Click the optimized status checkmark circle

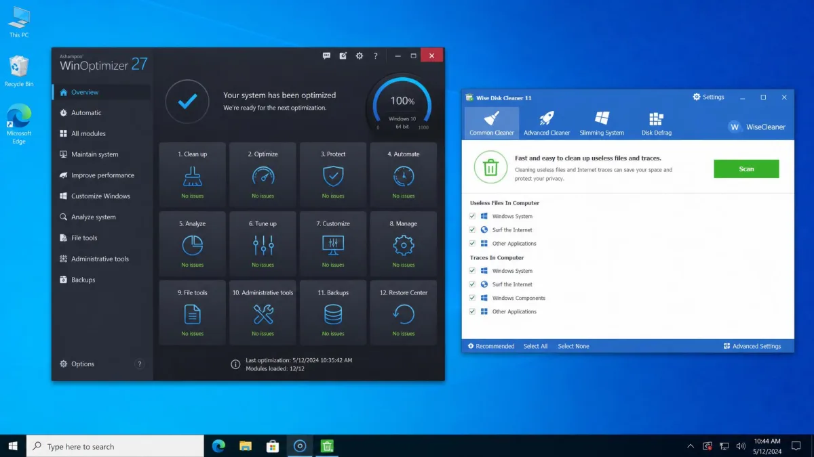187,102
